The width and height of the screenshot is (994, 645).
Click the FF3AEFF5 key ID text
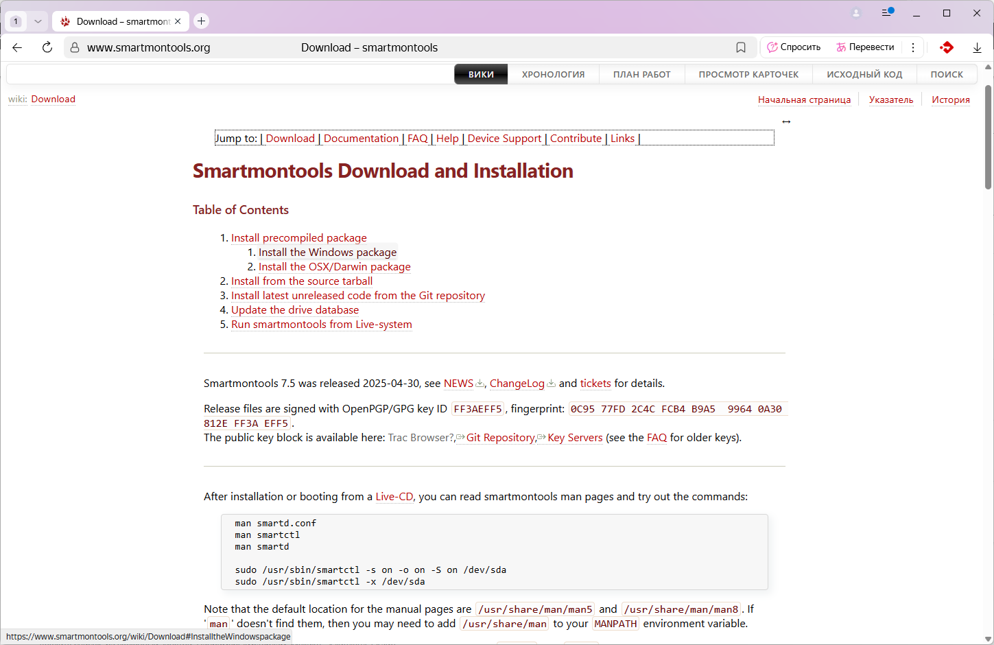(x=478, y=409)
